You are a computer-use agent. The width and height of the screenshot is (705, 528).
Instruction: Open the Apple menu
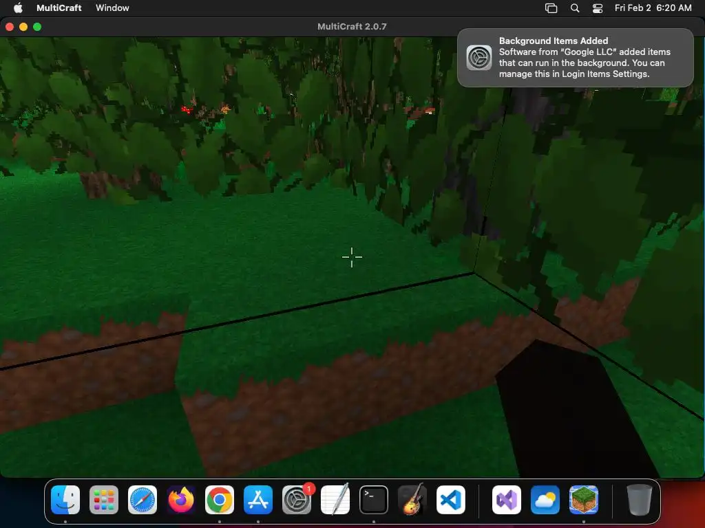[18, 8]
